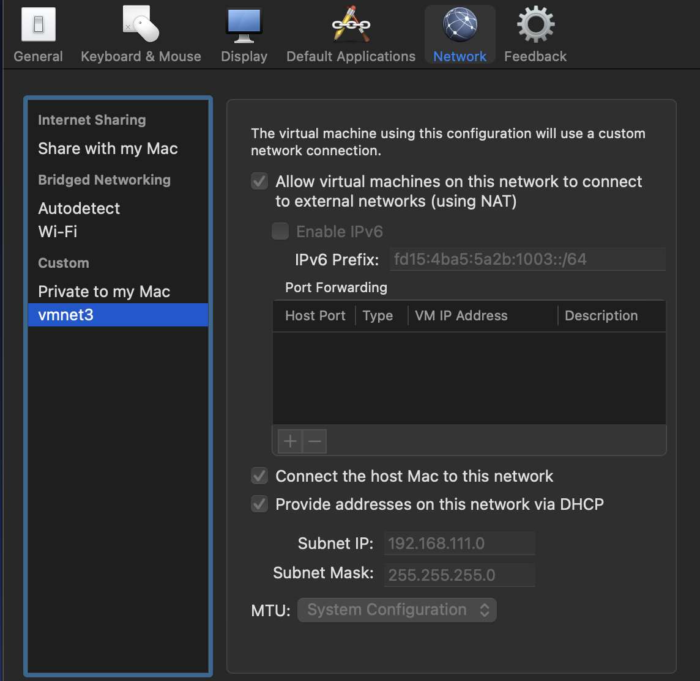Choose the Autodetect bridged option
This screenshot has height=681, width=700.
click(x=79, y=208)
